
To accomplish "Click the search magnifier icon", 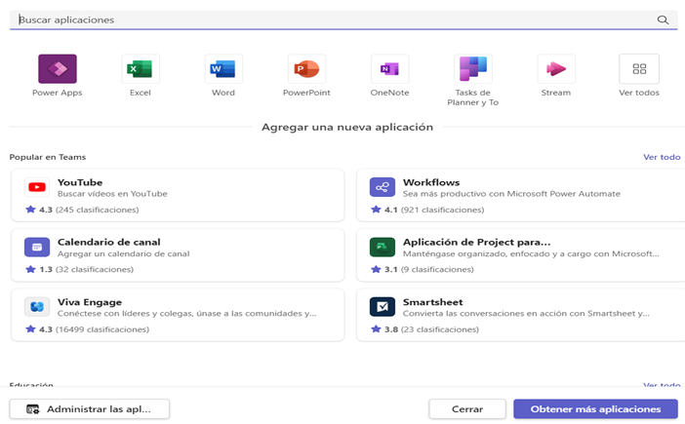I will point(663,19).
